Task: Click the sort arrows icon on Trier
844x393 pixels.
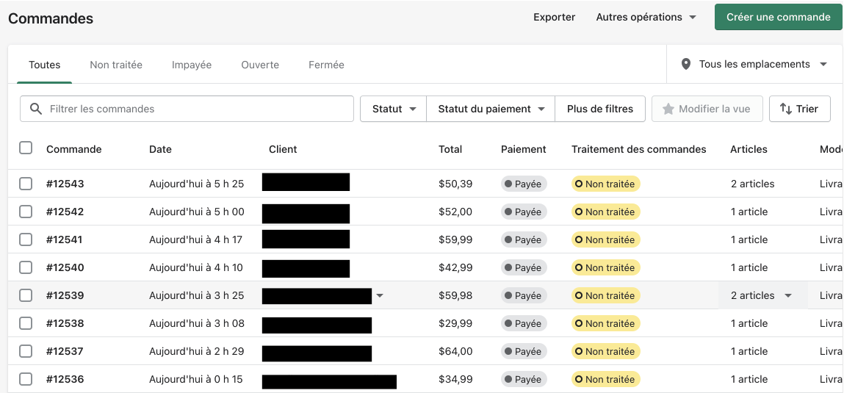Action: pos(786,109)
